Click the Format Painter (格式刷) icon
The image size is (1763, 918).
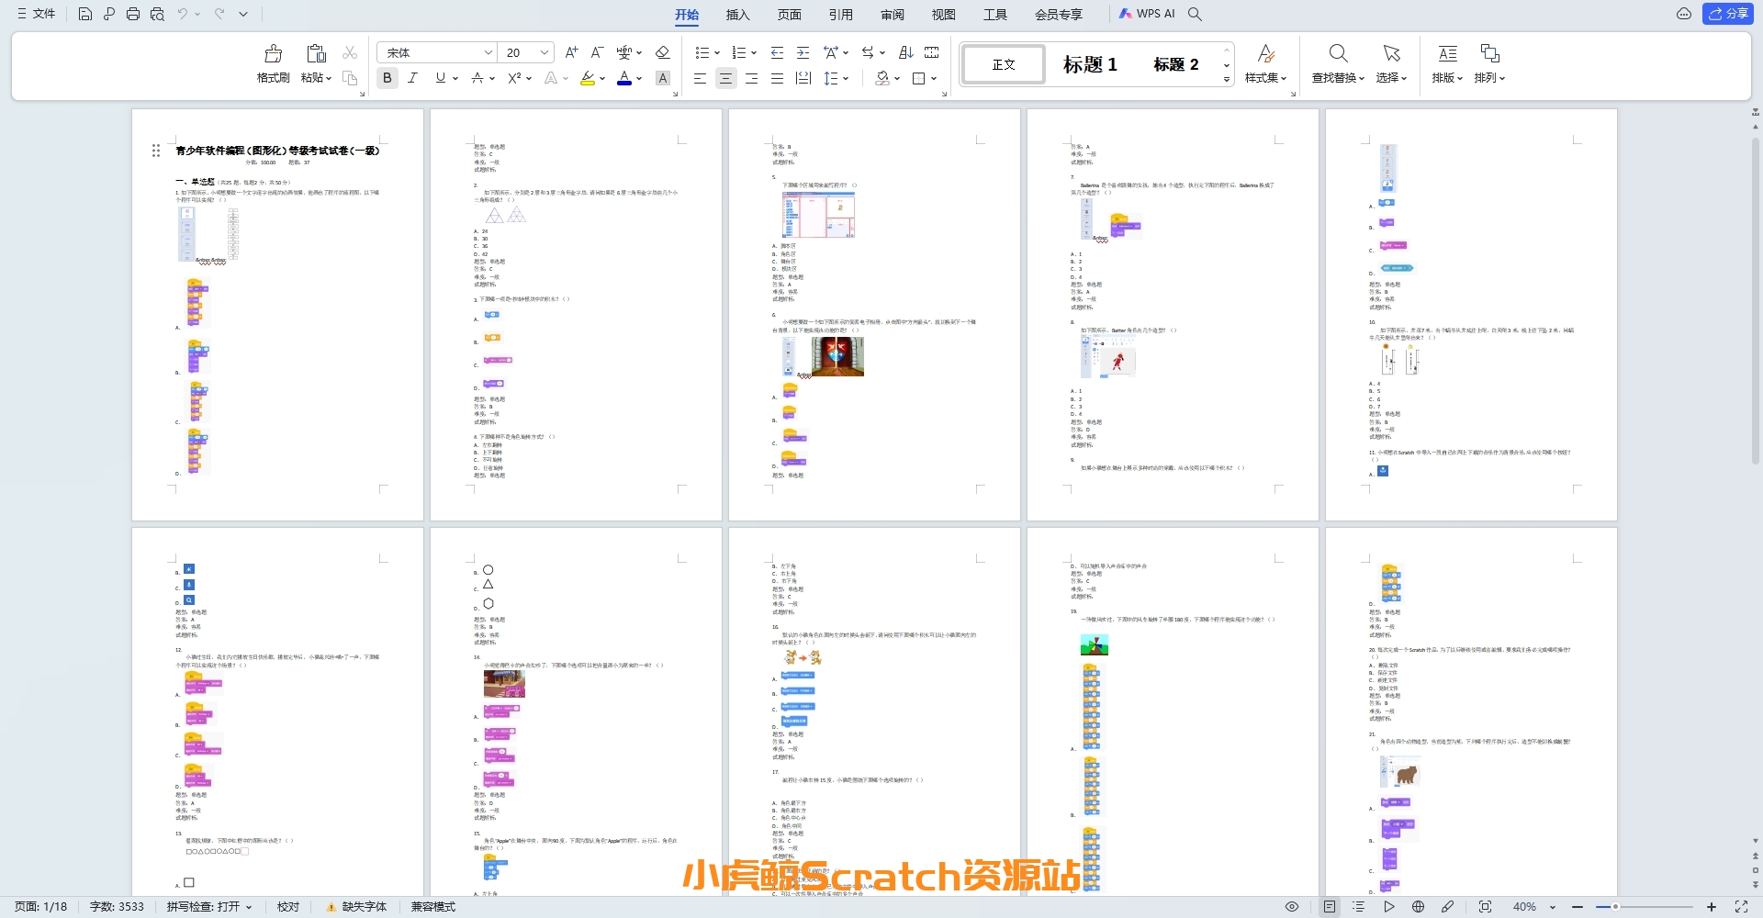pos(273,53)
